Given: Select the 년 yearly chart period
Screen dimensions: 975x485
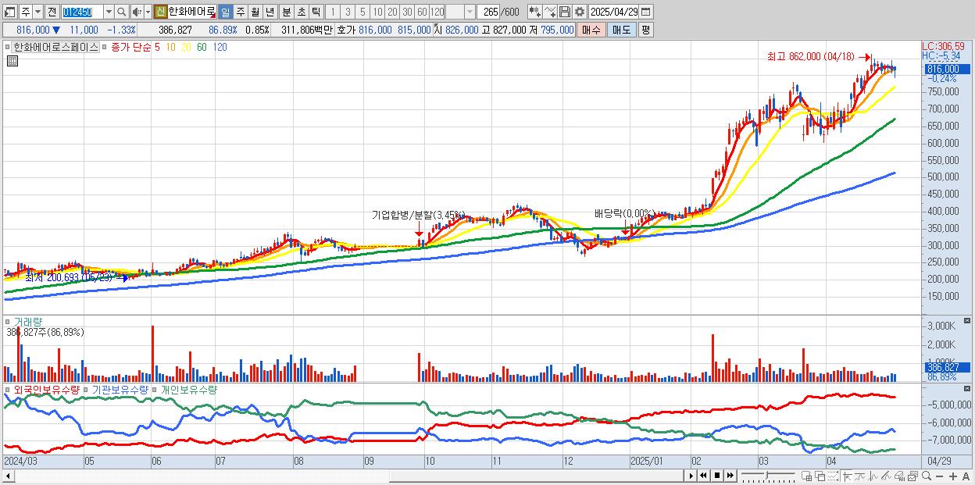Looking at the screenshot, I should click(270, 12).
